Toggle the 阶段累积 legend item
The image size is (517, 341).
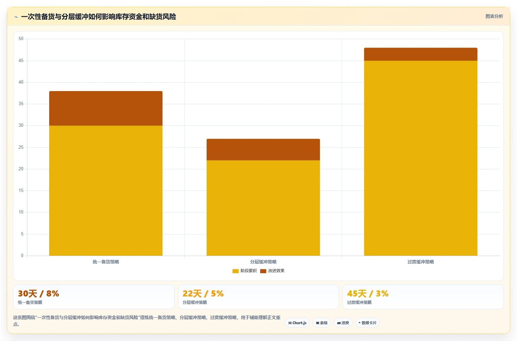tap(245, 271)
